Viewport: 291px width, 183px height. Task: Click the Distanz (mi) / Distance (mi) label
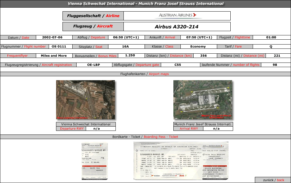pos(242,56)
